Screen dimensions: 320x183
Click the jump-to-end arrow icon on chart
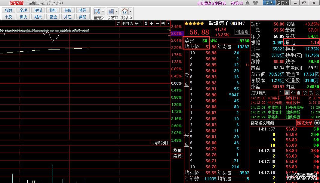(x=163, y=23)
